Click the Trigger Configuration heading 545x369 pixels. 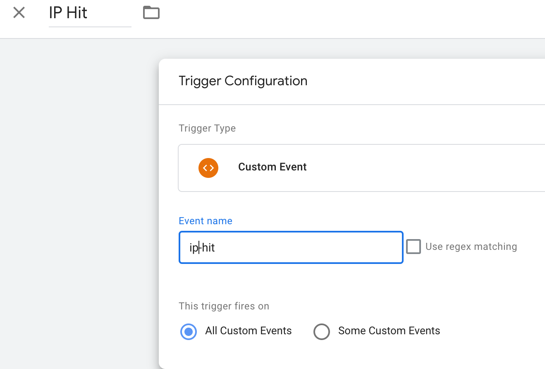tap(243, 81)
